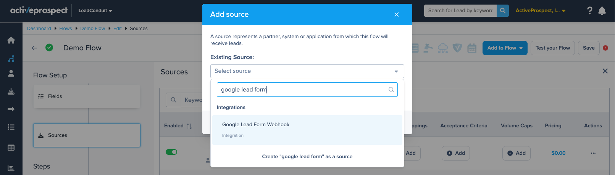
Task: Open the LeadConduit product switcher
Action: click(95, 11)
